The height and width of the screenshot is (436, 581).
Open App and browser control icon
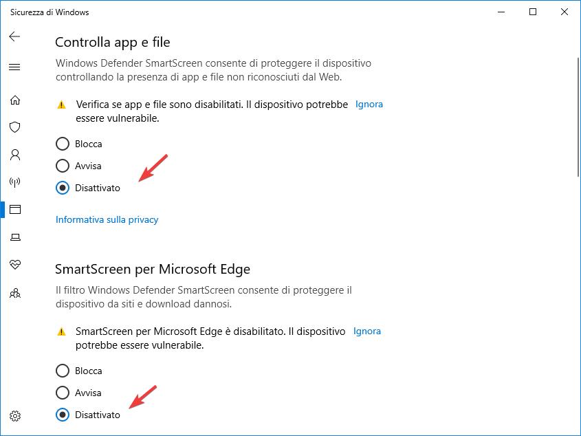15,210
